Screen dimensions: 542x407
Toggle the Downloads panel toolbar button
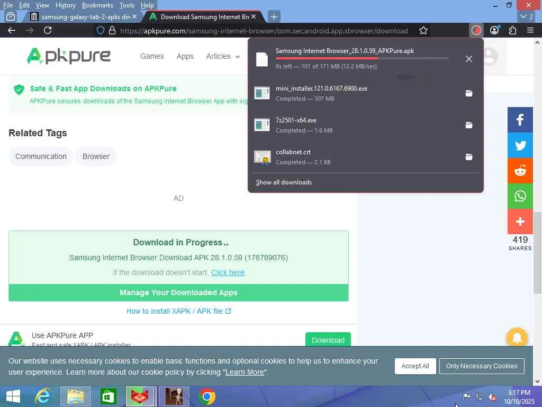coord(476,30)
